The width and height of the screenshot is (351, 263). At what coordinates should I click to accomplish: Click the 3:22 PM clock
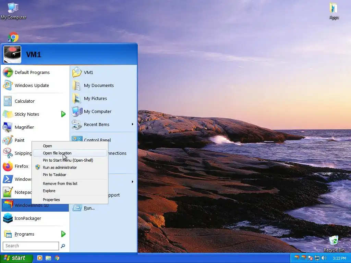(x=339, y=258)
